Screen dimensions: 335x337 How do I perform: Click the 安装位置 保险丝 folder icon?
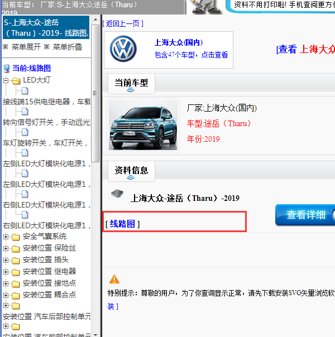[16, 249]
